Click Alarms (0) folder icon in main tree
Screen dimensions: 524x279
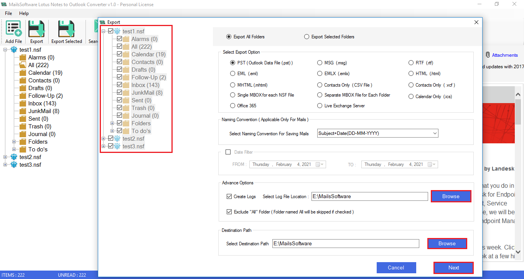pos(23,57)
